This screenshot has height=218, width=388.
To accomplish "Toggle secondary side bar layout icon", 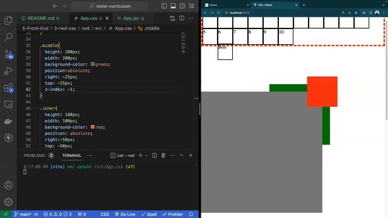I will click(x=182, y=6).
